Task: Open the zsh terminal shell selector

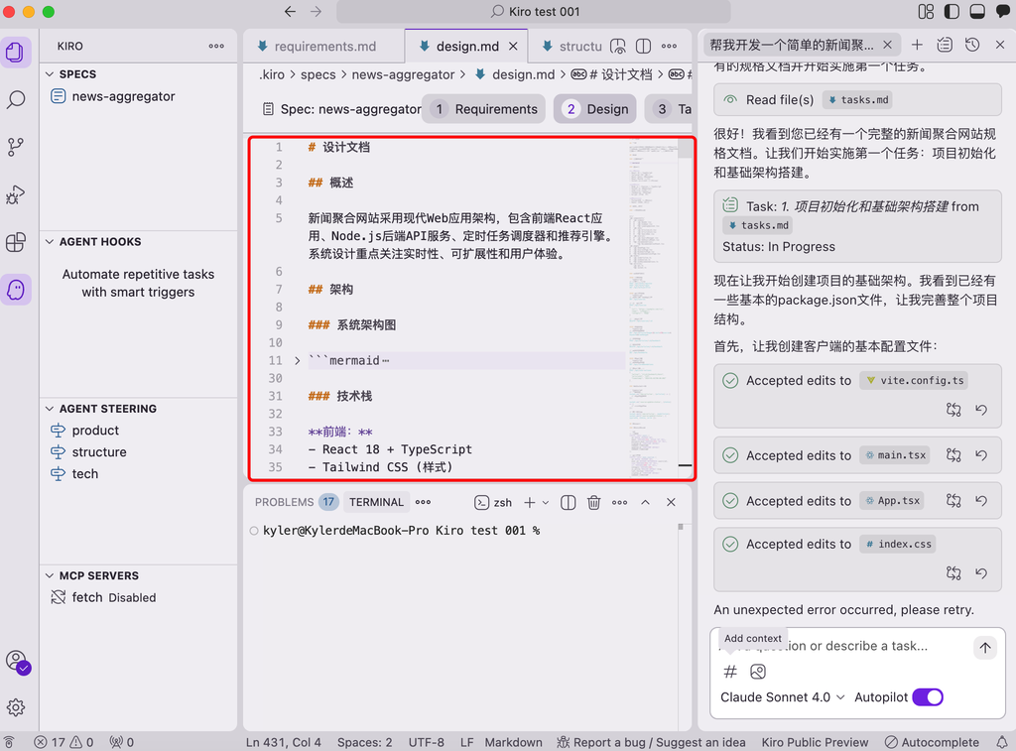Action: [493, 502]
